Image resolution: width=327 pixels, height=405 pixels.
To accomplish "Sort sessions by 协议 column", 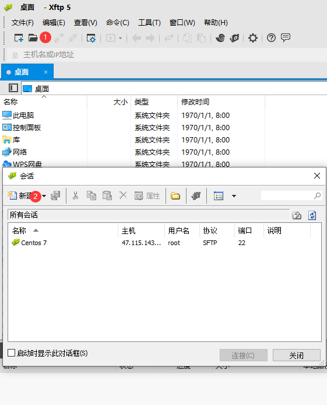I will pyautogui.click(x=217, y=231).
